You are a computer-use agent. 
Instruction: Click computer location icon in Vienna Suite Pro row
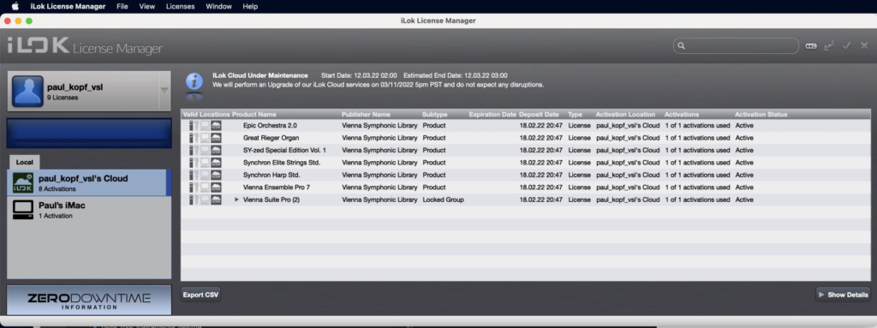(205, 200)
